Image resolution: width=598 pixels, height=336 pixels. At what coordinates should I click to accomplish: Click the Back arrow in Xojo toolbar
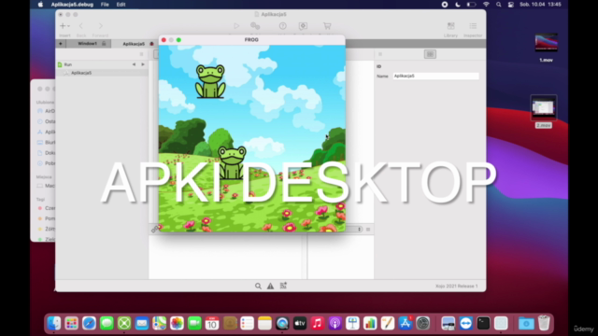click(x=81, y=26)
